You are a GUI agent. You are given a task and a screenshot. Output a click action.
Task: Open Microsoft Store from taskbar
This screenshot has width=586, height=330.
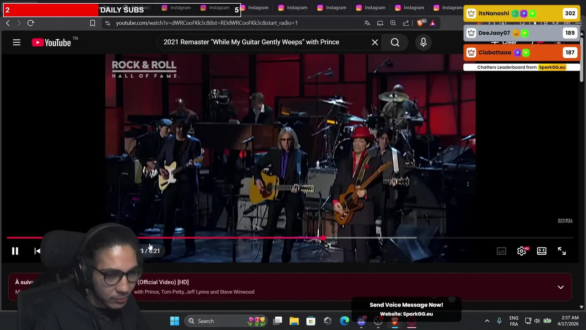(x=311, y=321)
